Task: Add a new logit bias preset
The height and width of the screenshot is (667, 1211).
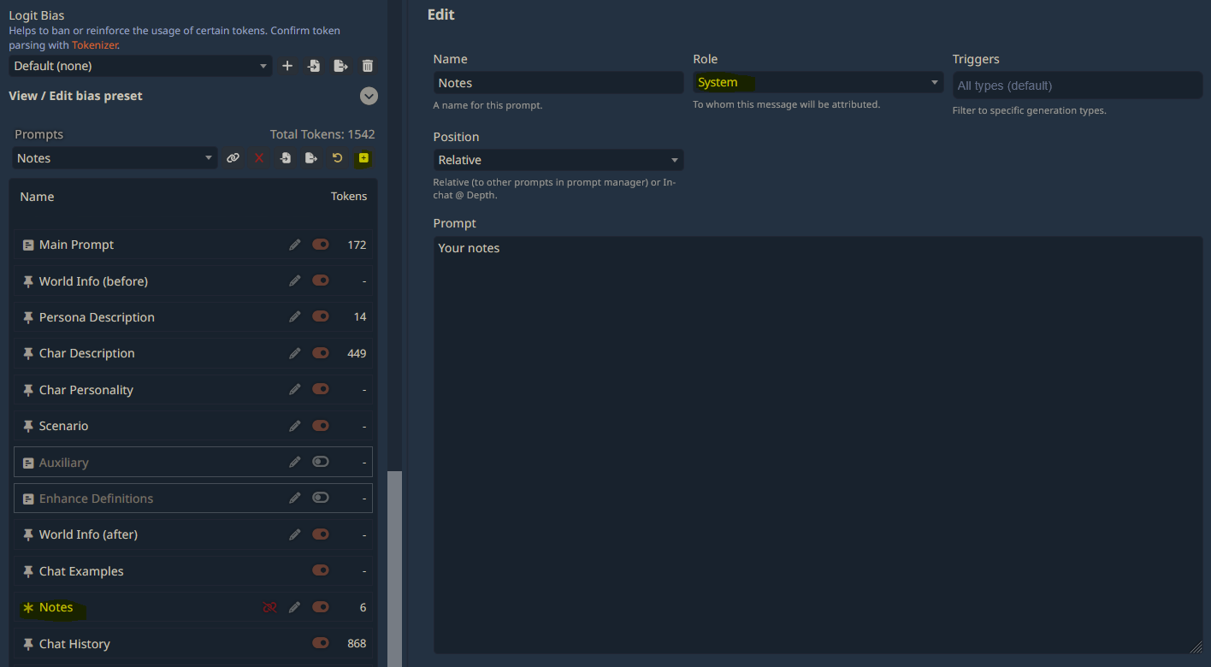Action: click(287, 66)
